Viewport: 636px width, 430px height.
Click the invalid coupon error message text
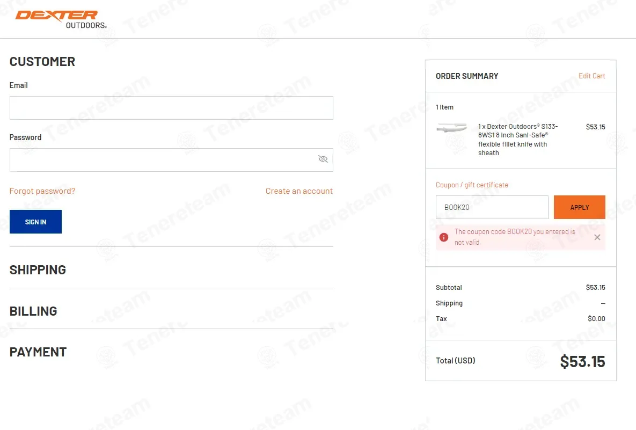click(x=515, y=237)
